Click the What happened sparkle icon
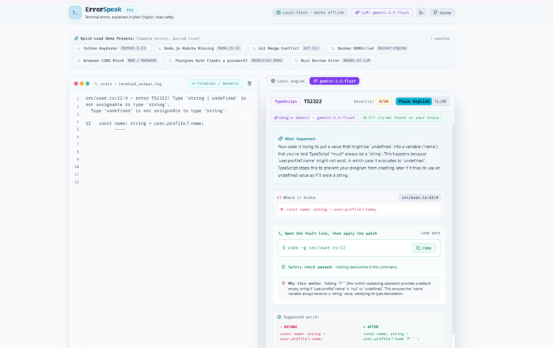This screenshot has width=553, height=348. tap(281, 138)
